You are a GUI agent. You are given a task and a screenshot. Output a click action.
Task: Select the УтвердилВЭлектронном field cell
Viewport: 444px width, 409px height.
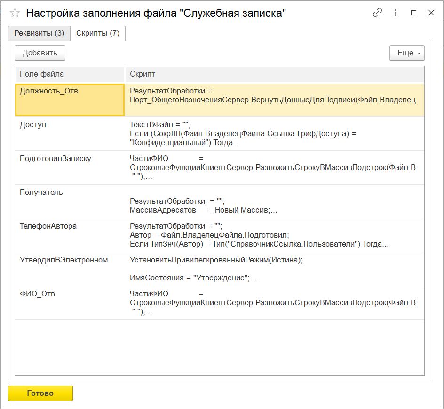[x=70, y=269]
